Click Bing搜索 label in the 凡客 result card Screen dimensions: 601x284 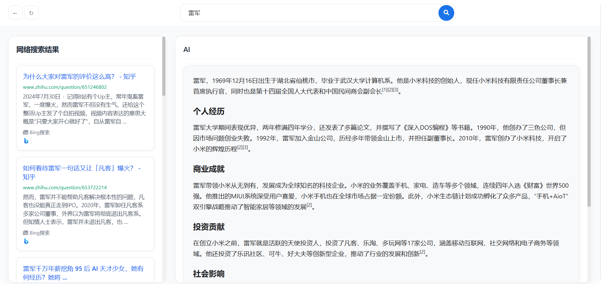37,233
